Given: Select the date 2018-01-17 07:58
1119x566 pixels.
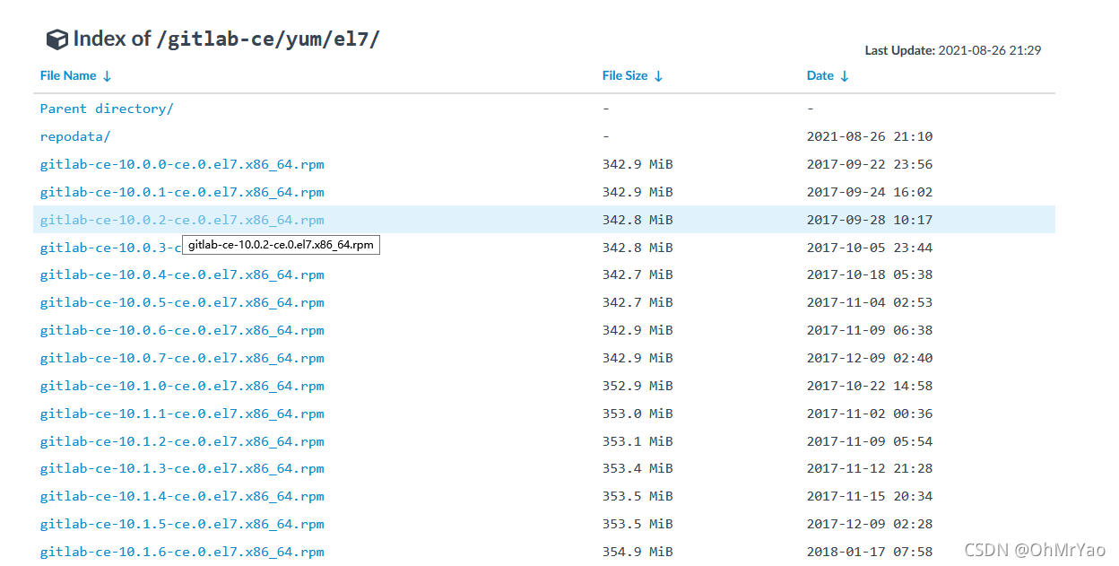Looking at the screenshot, I should (x=870, y=552).
